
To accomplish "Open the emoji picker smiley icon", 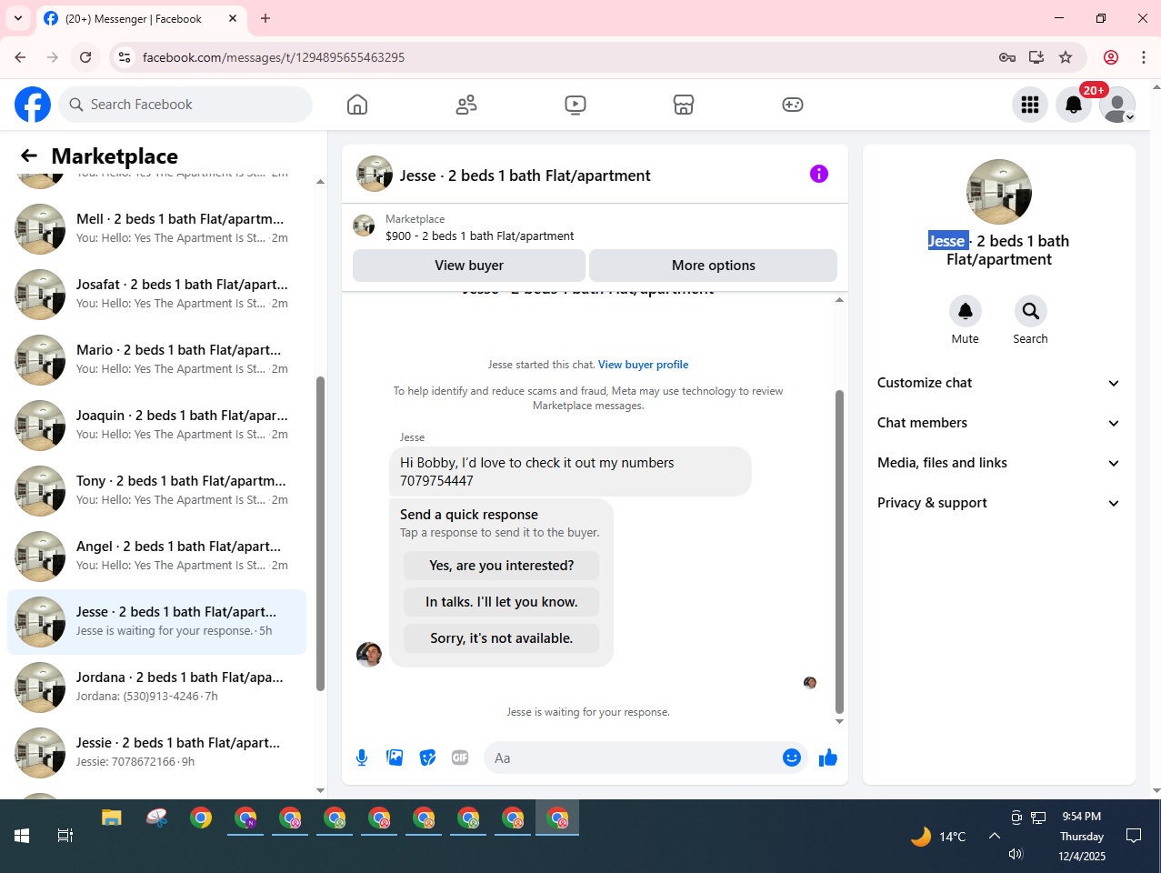I will pos(792,758).
